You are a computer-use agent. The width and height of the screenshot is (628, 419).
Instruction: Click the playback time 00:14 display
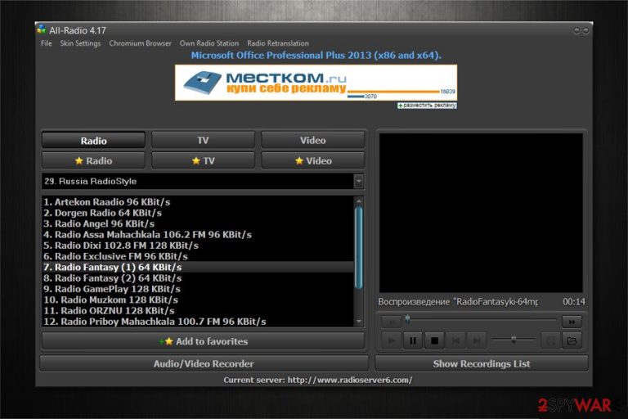pyautogui.click(x=573, y=301)
